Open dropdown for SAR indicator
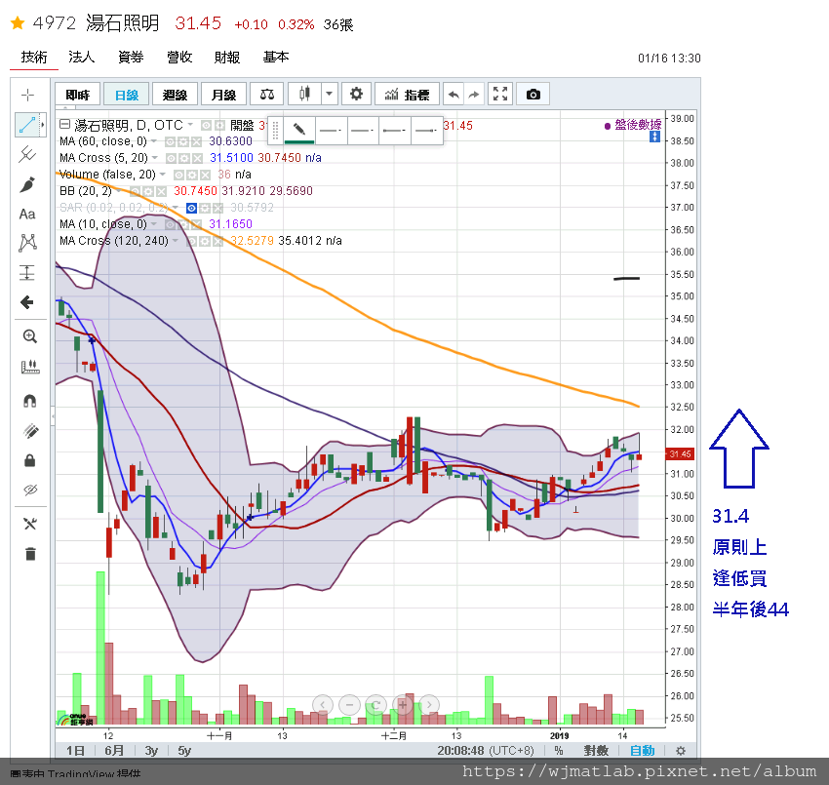 coord(176,207)
